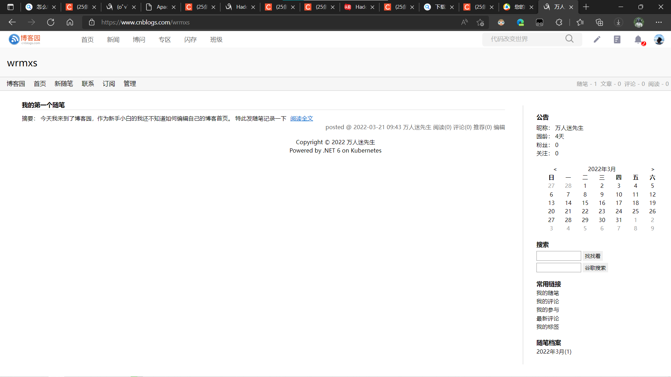Open the 2022年3月(1) archive link
Viewport: 671px width, 377px height.
tap(554, 352)
